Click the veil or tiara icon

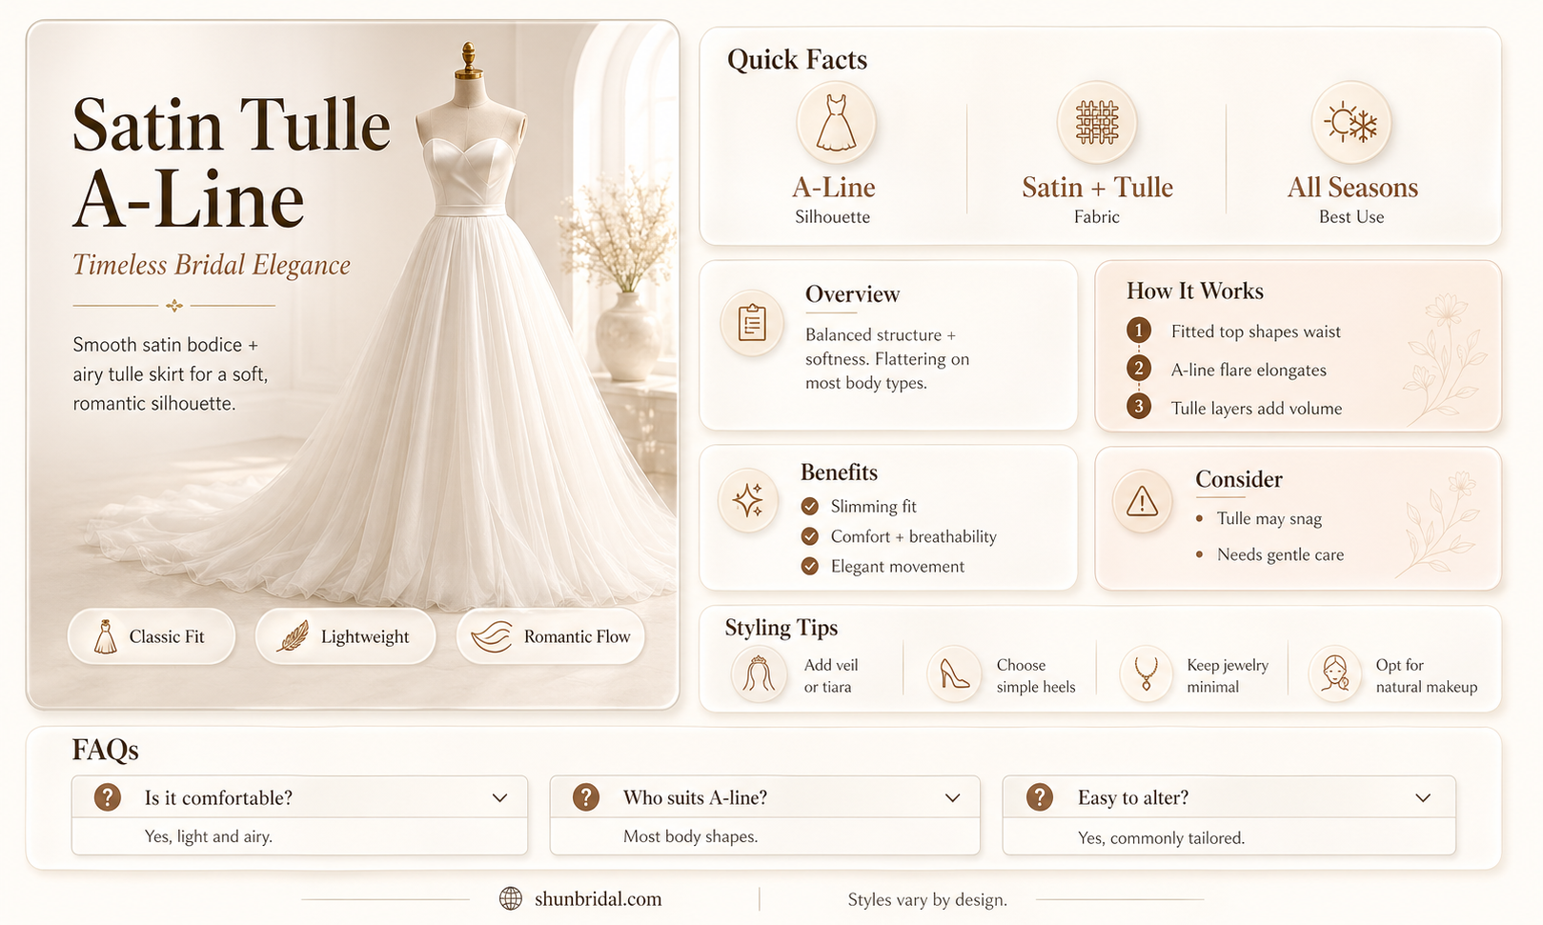760,674
